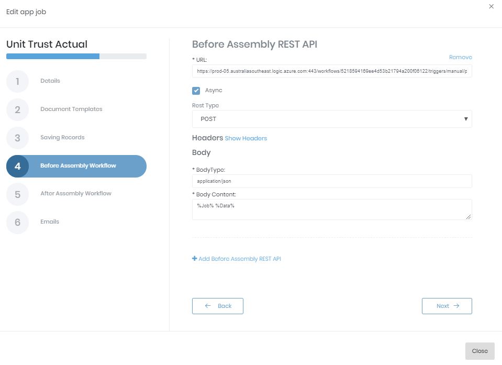Click the Rest Type dropdown arrow

click(465, 119)
